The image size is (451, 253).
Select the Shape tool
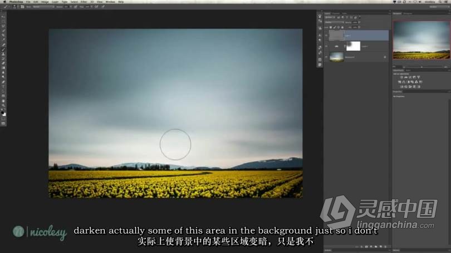[3, 96]
